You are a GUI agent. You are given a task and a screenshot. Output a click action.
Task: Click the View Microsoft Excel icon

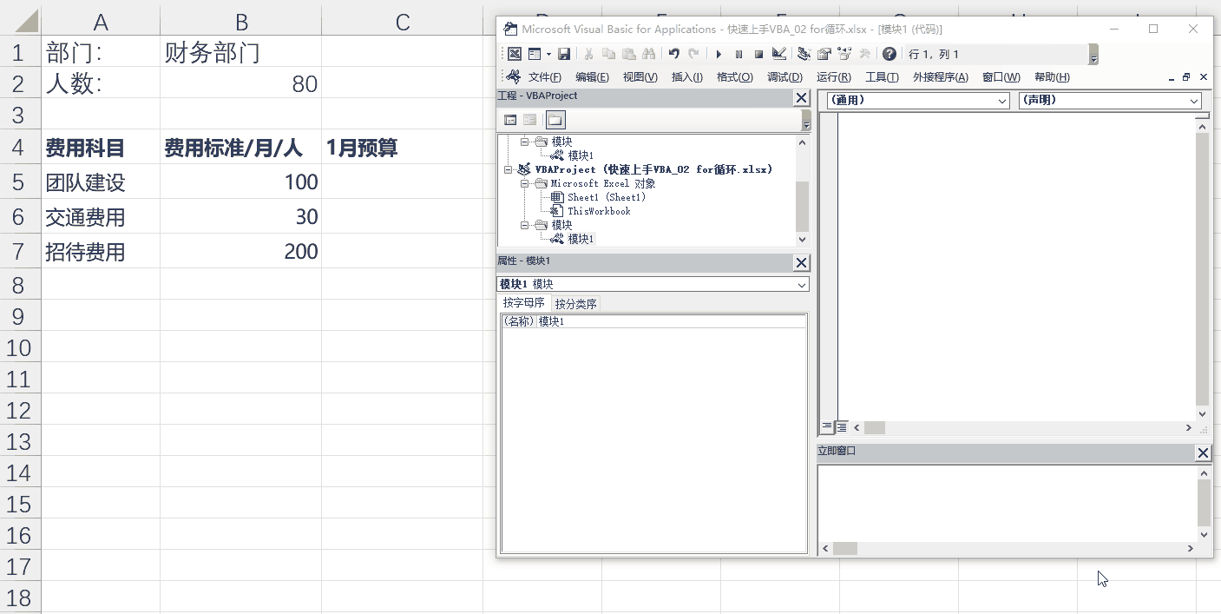click(515, 54)
